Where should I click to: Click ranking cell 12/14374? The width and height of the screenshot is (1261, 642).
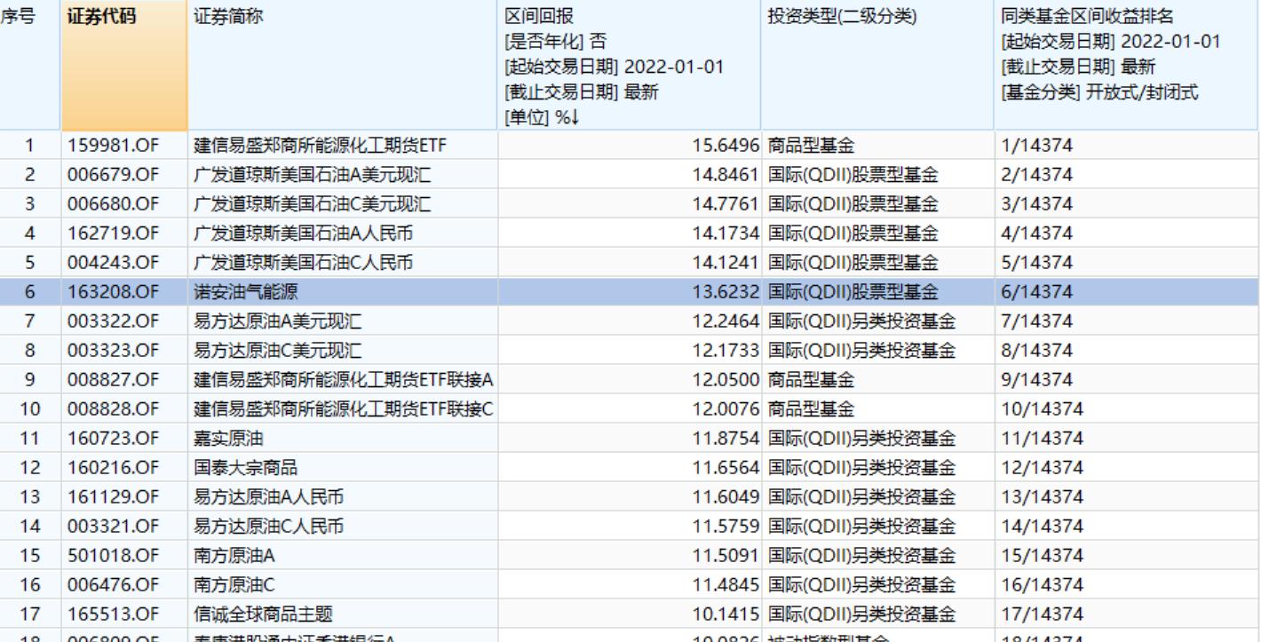point(1042,468)
